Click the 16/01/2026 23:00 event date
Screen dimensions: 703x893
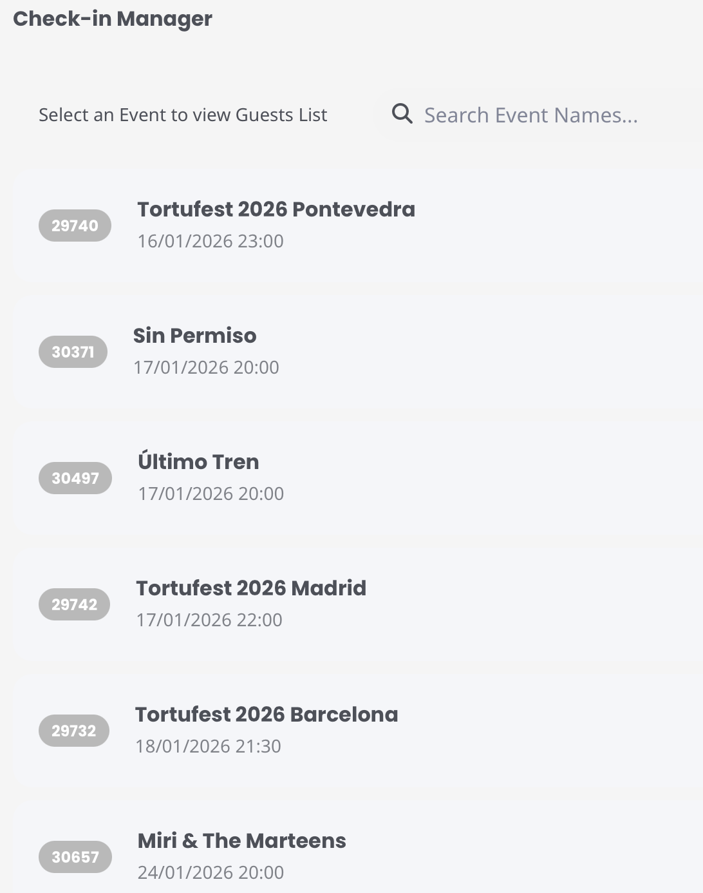coord(211,241)
